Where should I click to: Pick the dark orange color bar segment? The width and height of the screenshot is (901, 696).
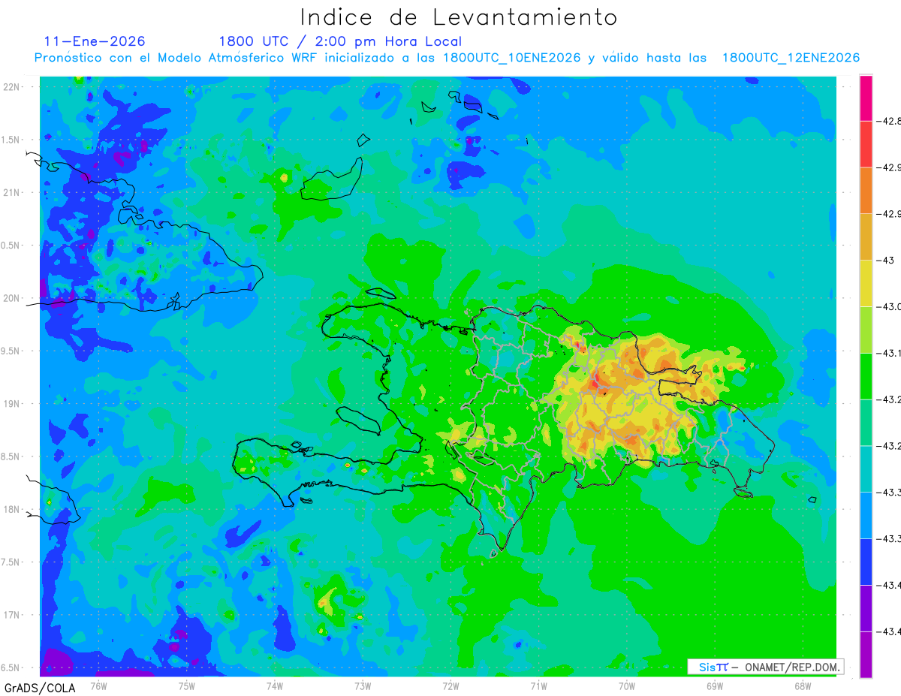(x=866, y=191)
